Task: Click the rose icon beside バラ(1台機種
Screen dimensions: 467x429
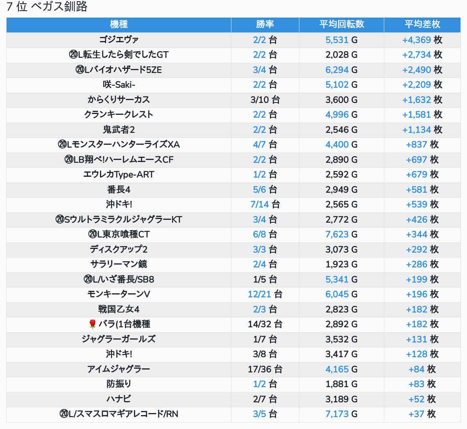Action: tap(92, 324)
